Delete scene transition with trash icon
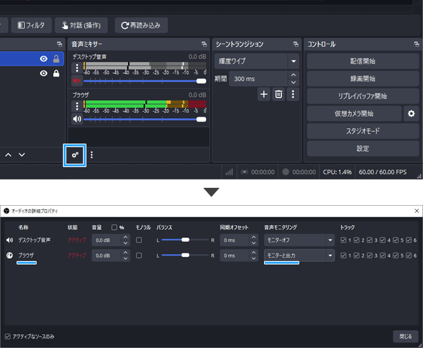 tap(279, 95)
